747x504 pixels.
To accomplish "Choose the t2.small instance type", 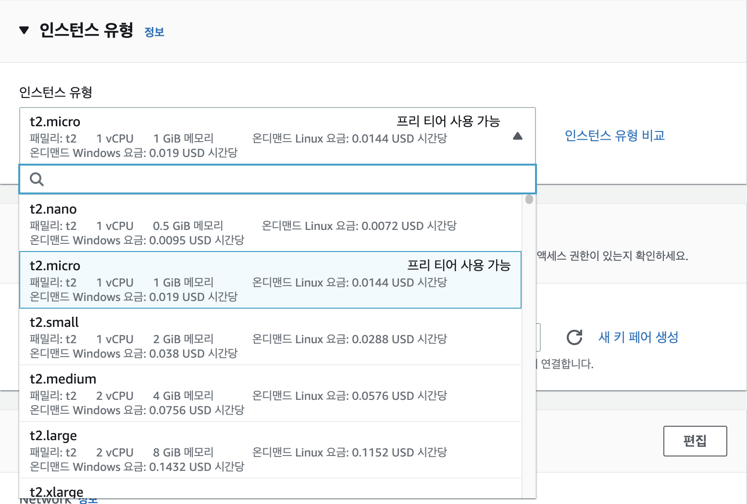I will pos(270,337).
